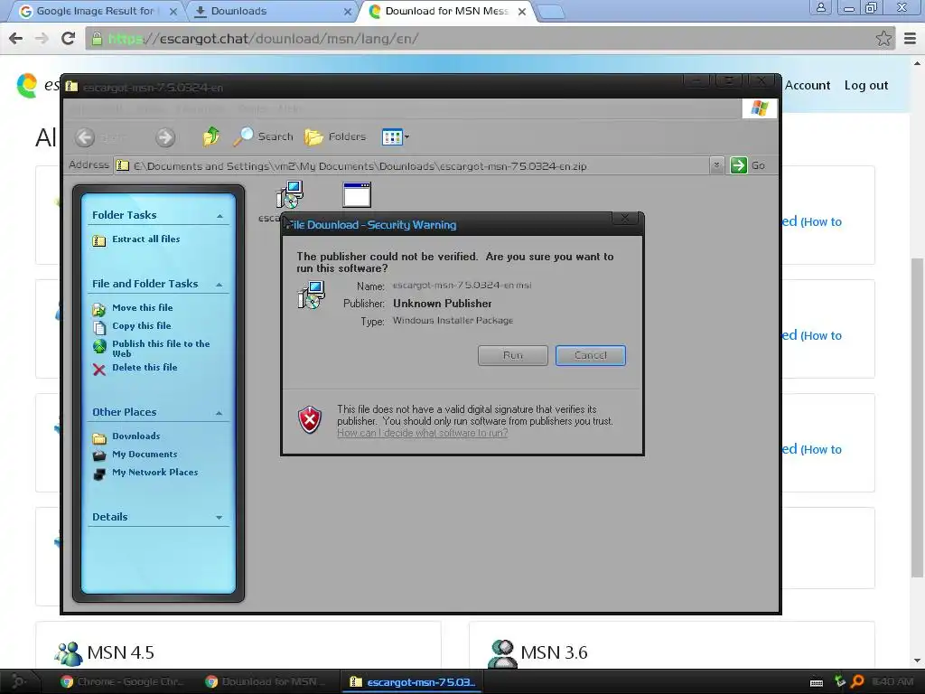Viewport: 925px width, 694px height.
Task: Click the Extract all files zip icon
Action: point(99,240)
